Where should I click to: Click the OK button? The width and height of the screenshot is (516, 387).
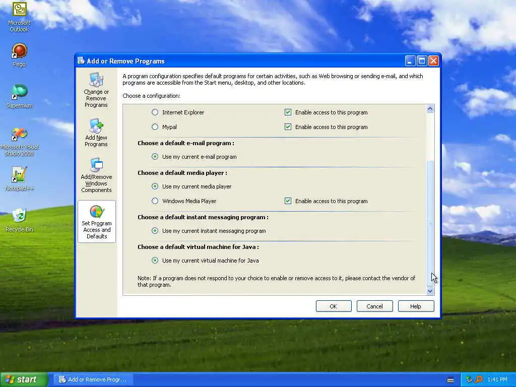(x=334, y=306)
